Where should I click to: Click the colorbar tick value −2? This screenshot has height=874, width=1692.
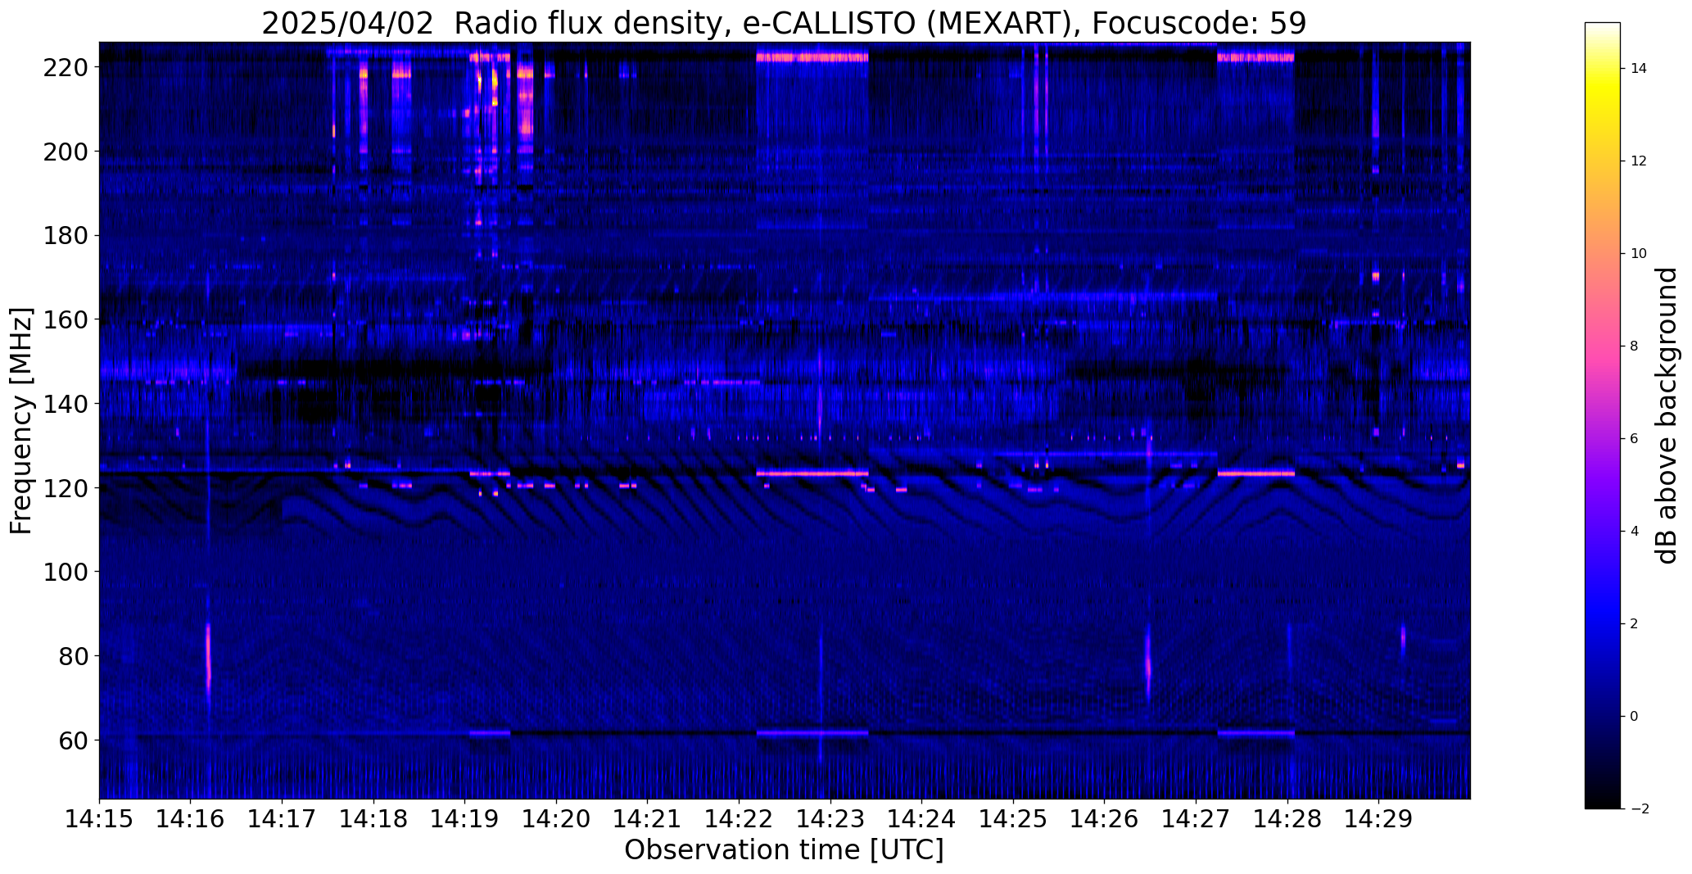1639,809
